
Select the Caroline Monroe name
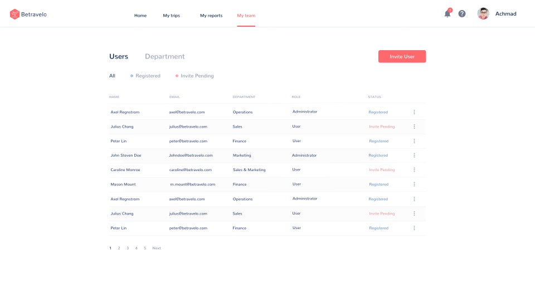[x=125, y=169]
